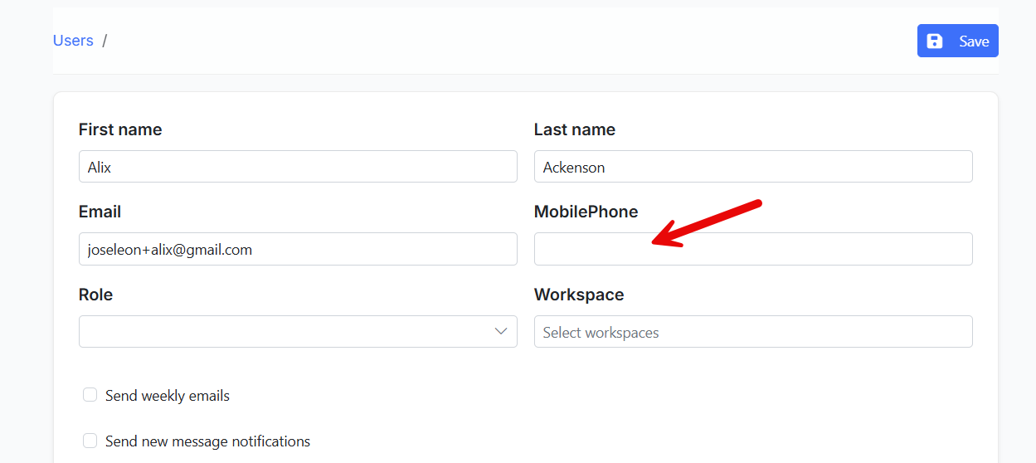
Task: Click the Role label heading
Action: [x=95, y=295]
